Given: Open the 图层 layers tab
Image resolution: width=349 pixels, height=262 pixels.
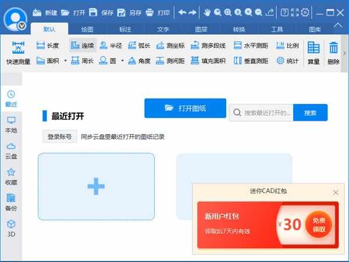Looking at the screenshot, I should [201, 29].
